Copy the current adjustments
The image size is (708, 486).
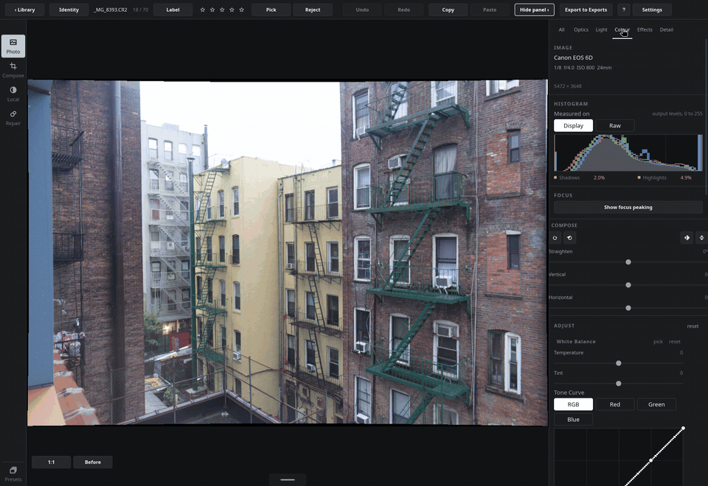point(448,10)
